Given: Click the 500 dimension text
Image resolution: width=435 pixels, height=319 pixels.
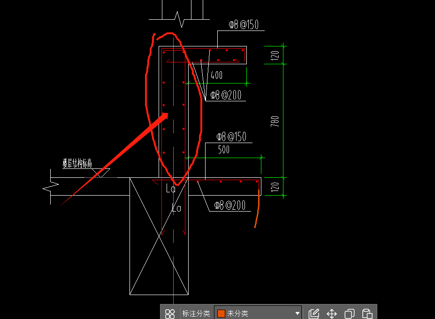Looking at the screenshot, I should point(224,150).
